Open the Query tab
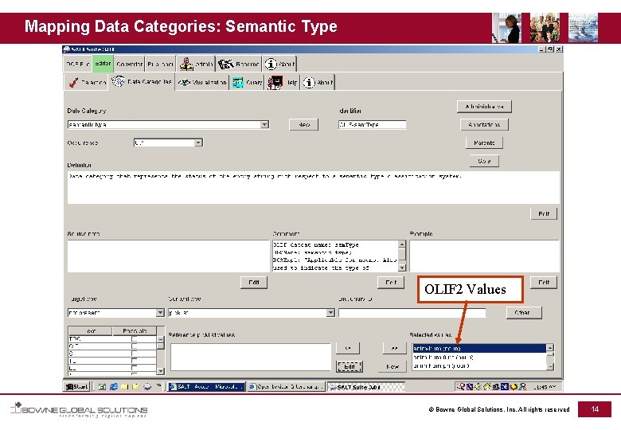 point(247,82)
